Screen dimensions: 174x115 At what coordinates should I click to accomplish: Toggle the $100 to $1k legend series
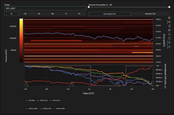(x=42, y=100)
